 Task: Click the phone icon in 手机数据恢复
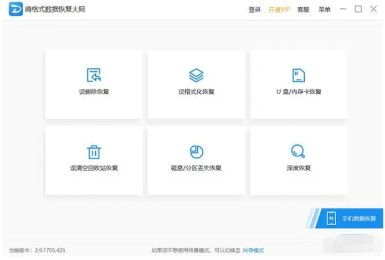click(x=331, y=218)
